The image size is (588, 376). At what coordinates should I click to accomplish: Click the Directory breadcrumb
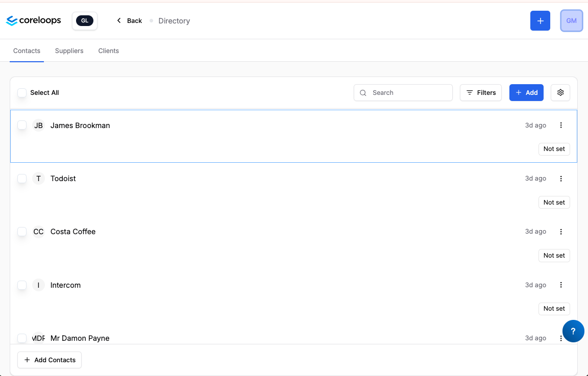[174, 21]
